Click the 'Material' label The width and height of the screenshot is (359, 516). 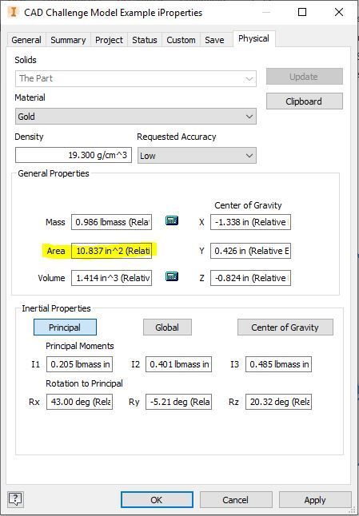tap(30, 97)
